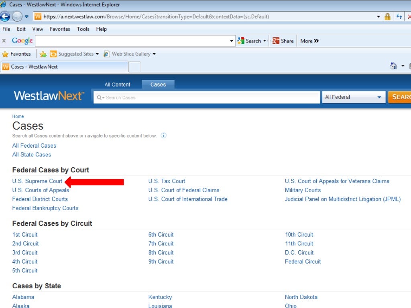Open All Federal Cases link
This screenshot has width=411, height=308.
coord(34,146)
